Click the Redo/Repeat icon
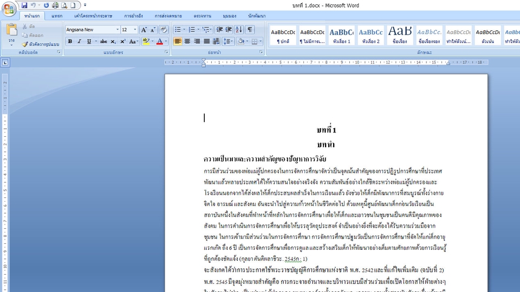The height and width of the screenshot is (292, 520). (46, 5)
